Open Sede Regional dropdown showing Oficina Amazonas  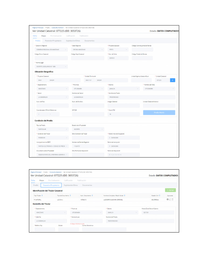pyautogui.click(x=88, y=50)
